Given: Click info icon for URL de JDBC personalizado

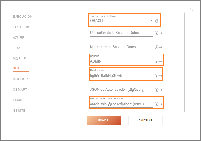Looking at the screenshot, I should [x=156, y=104].
